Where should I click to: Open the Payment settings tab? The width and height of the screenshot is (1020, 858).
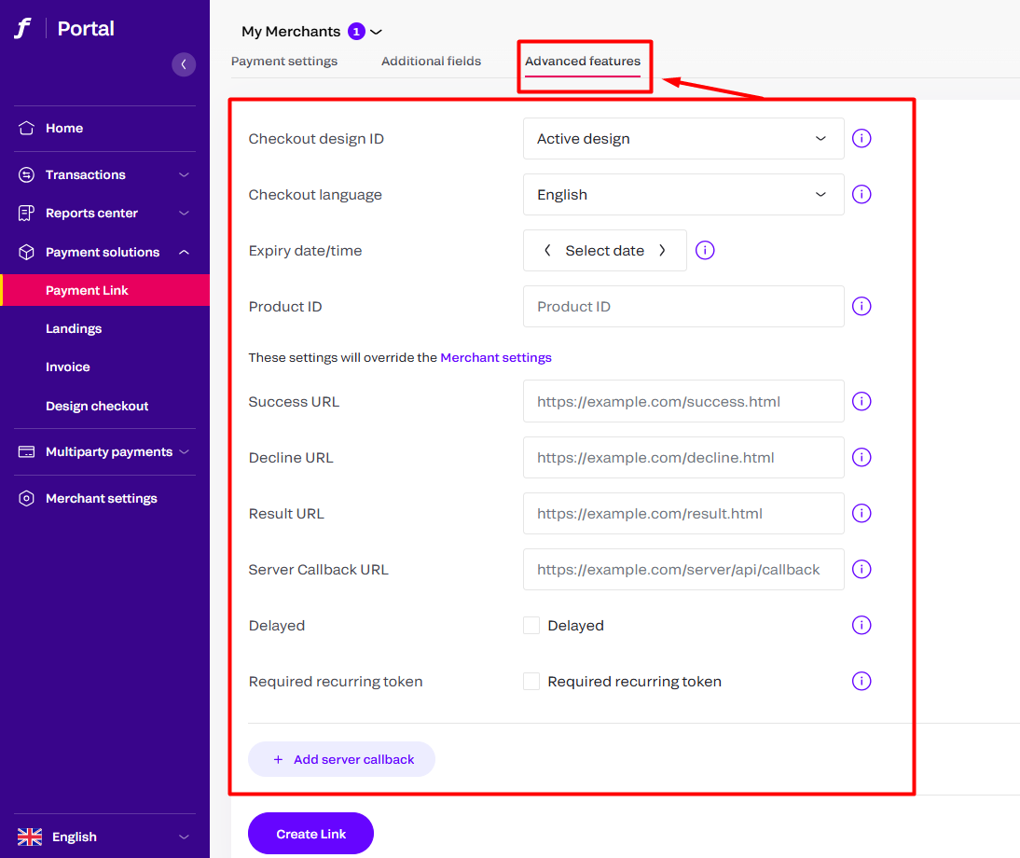click(x=283, y=61)
